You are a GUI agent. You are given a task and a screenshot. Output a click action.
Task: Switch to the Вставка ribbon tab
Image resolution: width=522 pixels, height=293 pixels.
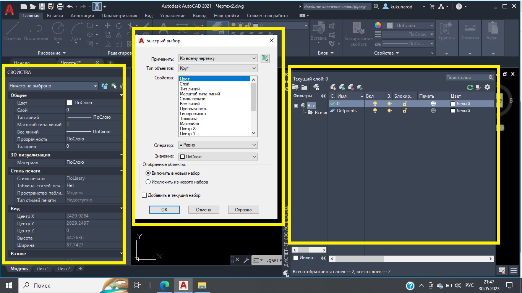pos(55,16)
